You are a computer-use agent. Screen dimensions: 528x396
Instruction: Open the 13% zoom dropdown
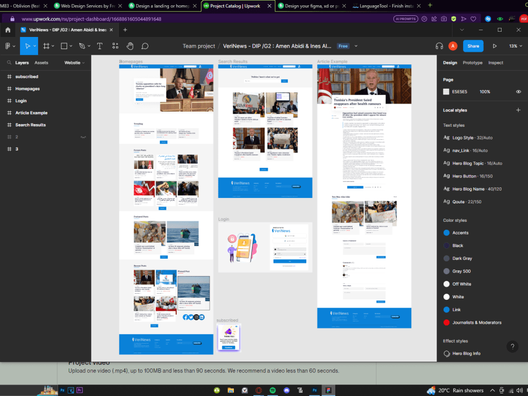coord(515,46)
